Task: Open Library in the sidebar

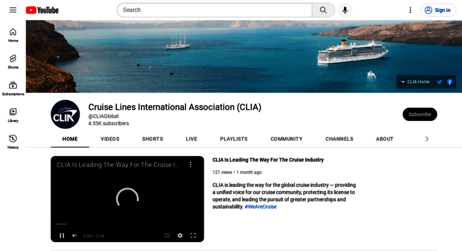Action: click(x=13, y=115)
